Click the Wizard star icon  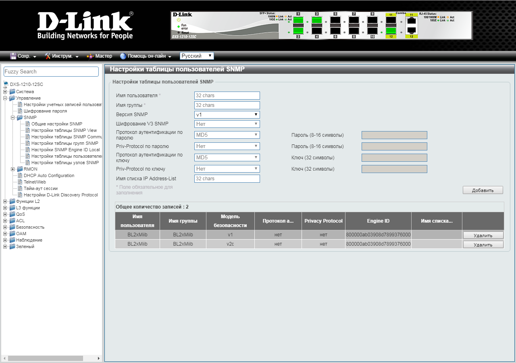point(90,56)
